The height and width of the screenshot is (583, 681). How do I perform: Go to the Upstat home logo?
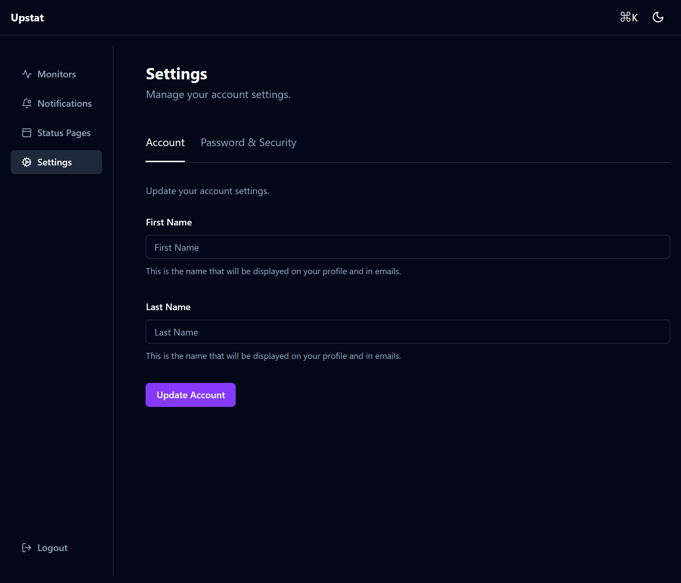point(27,17)
